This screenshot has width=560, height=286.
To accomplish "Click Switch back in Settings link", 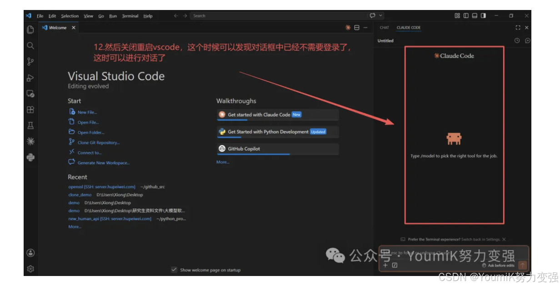I will click(x=480, y=239).
